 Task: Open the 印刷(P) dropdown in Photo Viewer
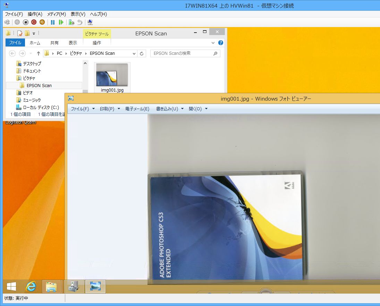click(110, 109)
